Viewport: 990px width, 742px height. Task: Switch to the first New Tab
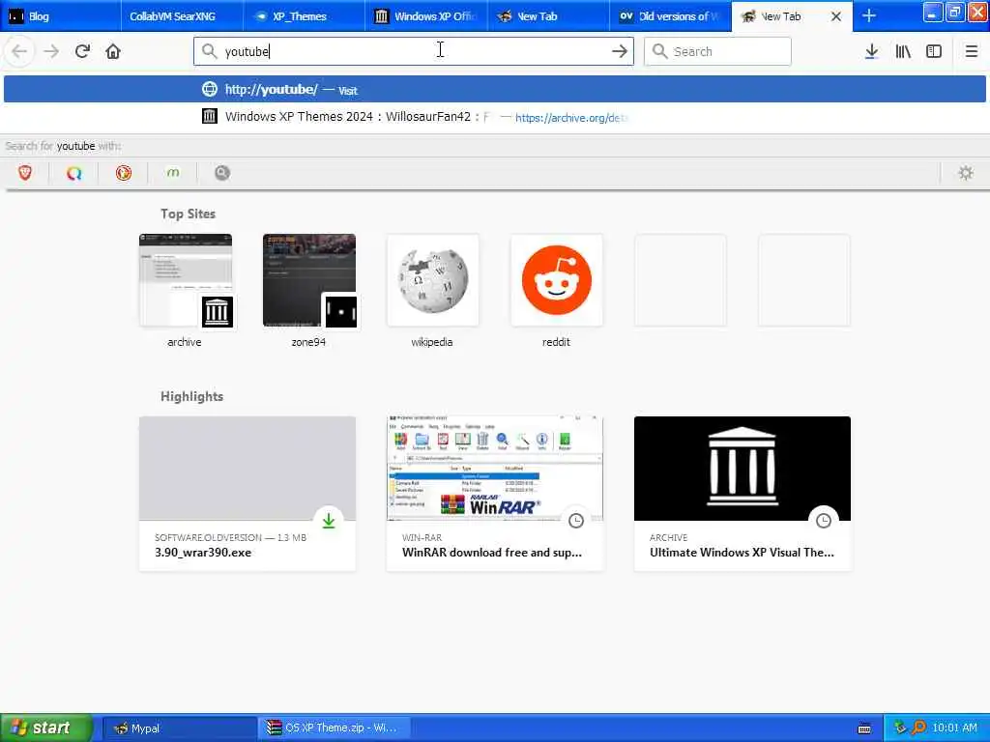pyautogui.click(x=548, y=16)
